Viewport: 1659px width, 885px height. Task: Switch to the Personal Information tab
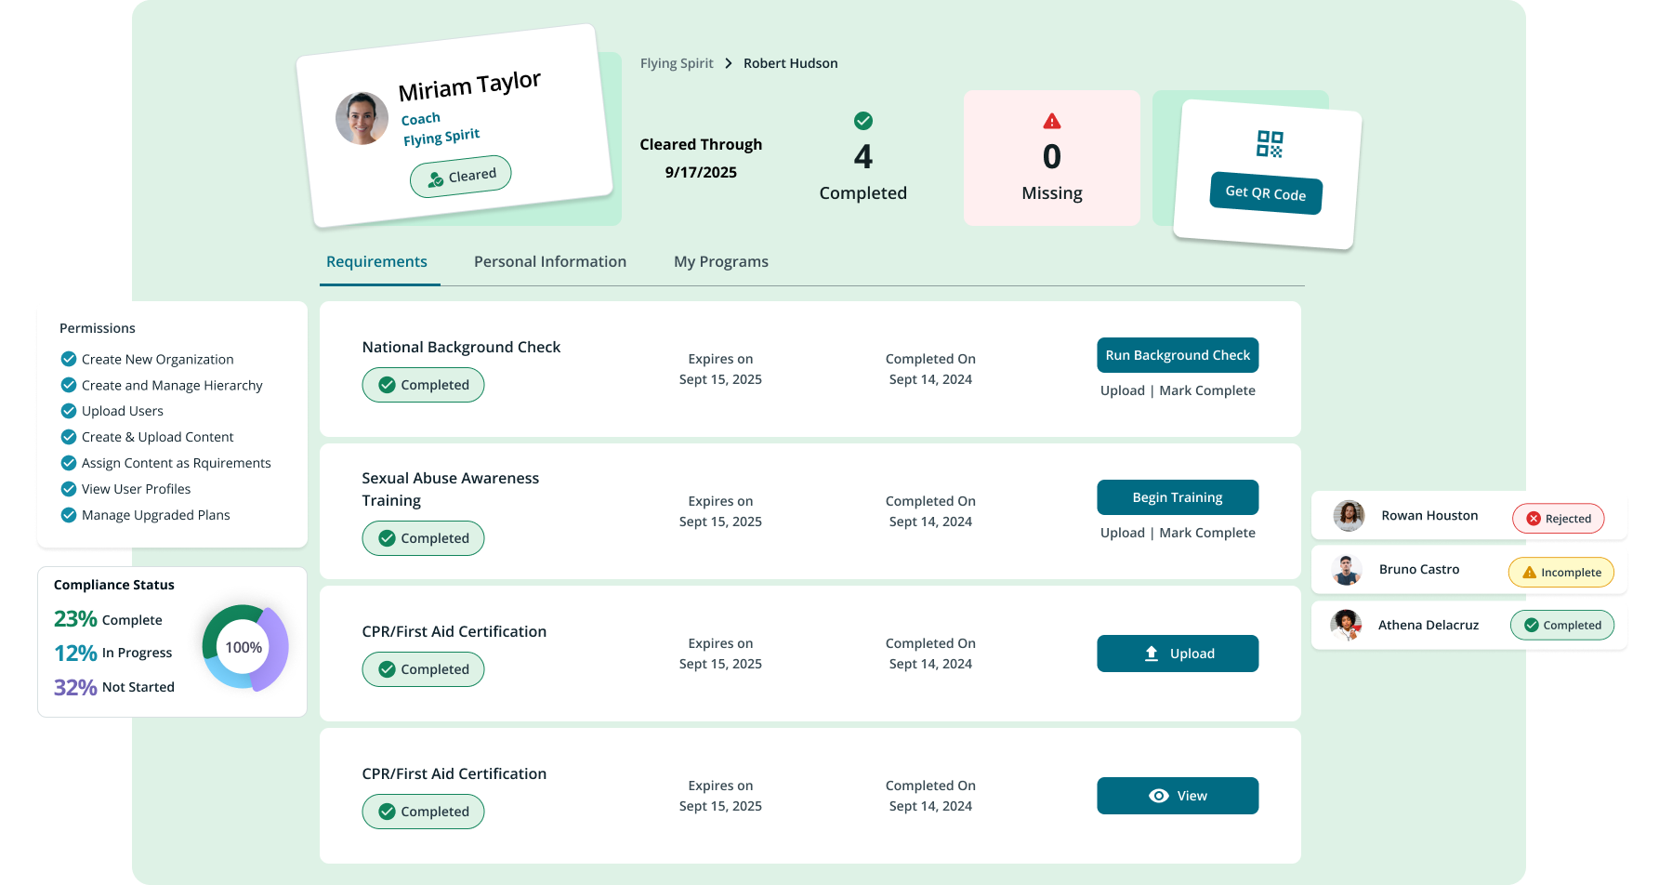tap(550, 261)
